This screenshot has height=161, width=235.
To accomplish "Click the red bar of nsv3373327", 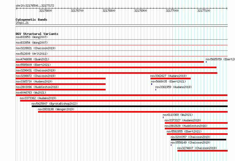I will pos(196,123).
